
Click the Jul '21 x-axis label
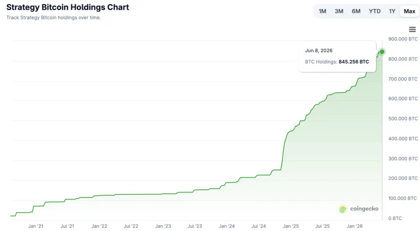point(67,226)
